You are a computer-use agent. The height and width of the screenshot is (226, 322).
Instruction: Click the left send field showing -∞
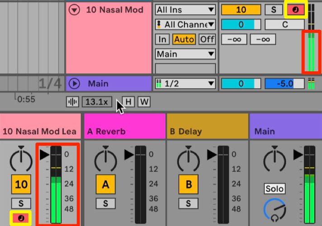pyautogui.click(x=234, y=39)
